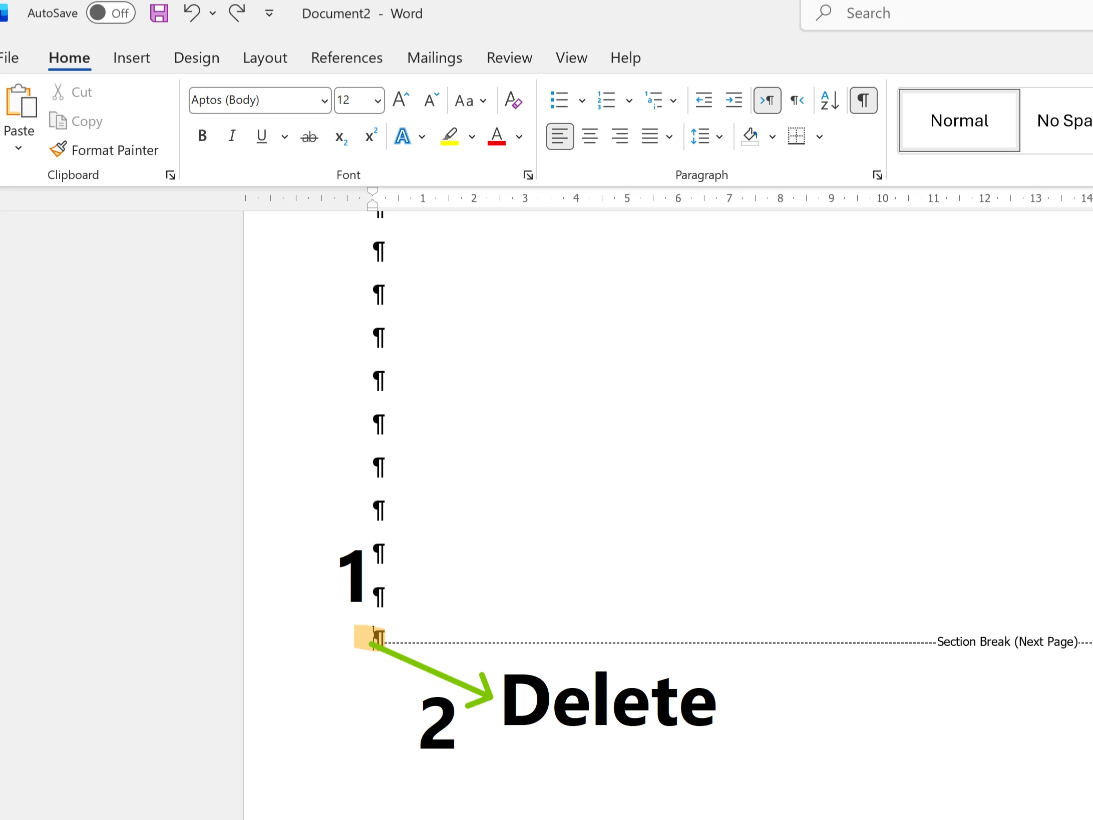Image resolution: width=1093 pixels, height=820 pixels.
Task: Toggle Show/Hide paragraph marks
Action: 863,100
